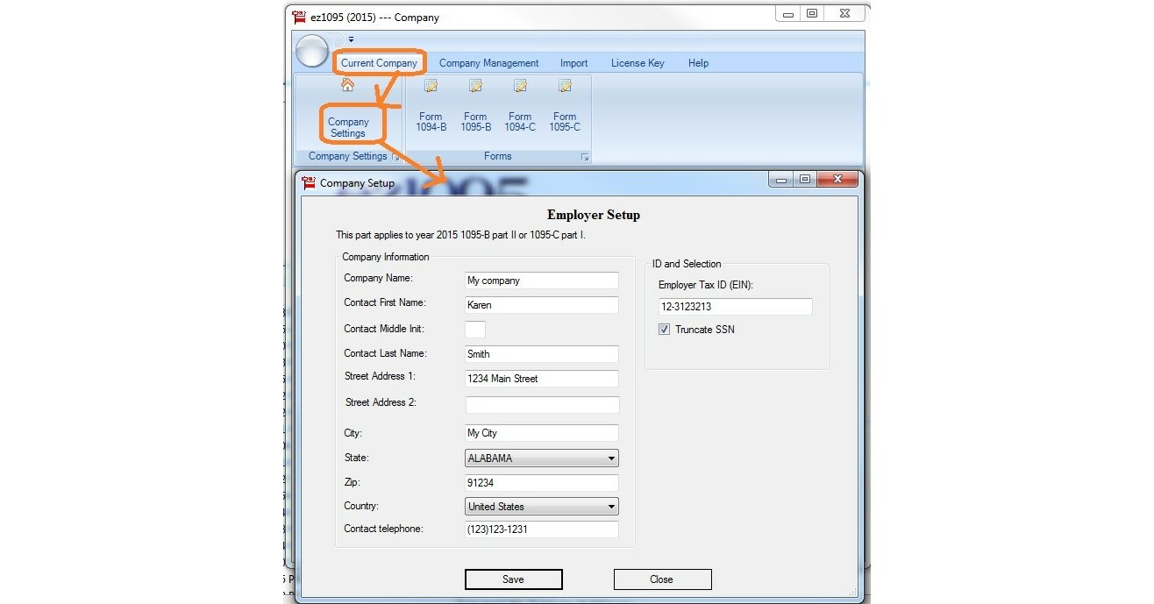Switch to the Company Management tab
1154x604 pixels.
point(488,62)
